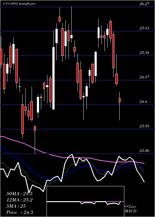Select the 23.46 price axis label
The width and height of the screenshot is (155, 217).
tap(144, 150)
